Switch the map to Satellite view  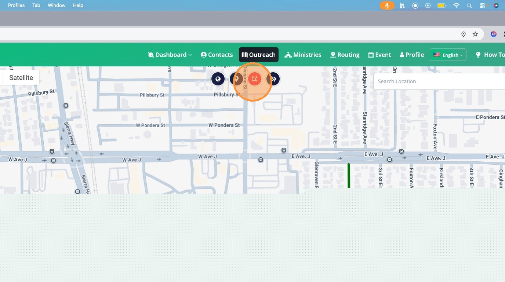(21, 78)
